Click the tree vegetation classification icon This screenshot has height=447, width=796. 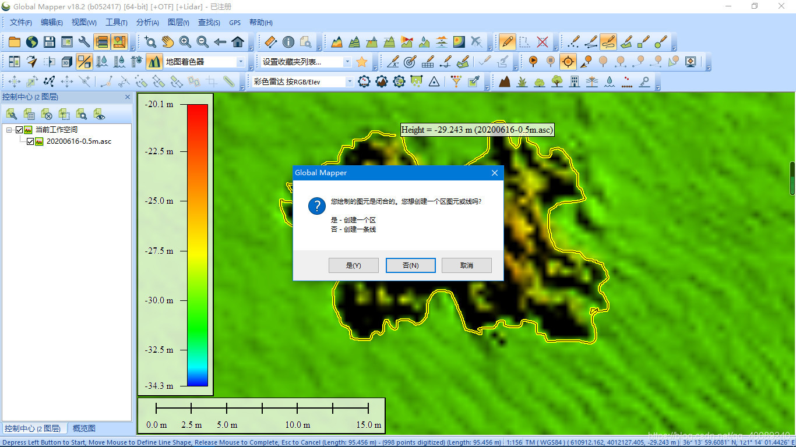point(557,81)
